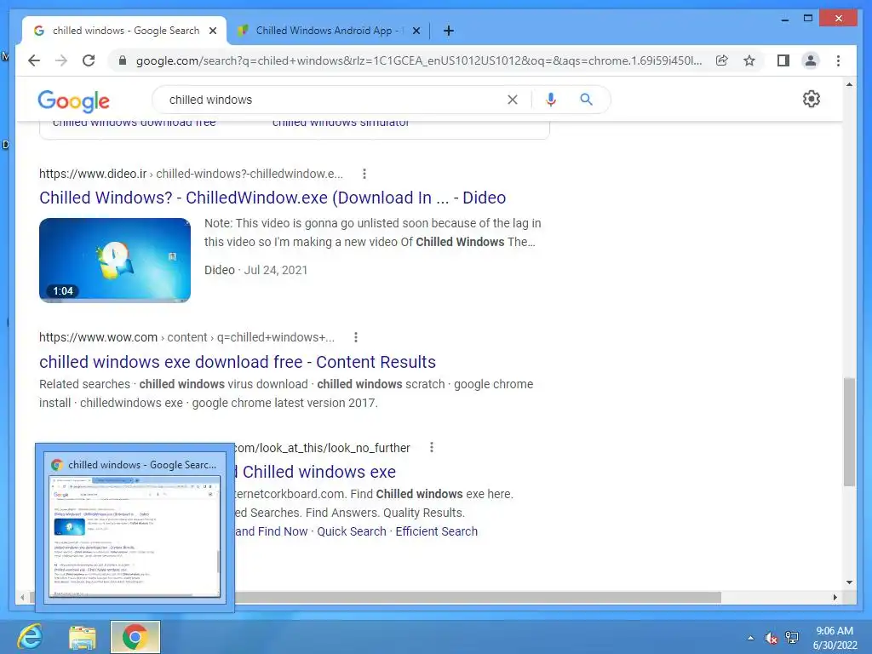Viewport: 872px width, 654px height.
Task: Close the 'chilled windows - Google Search' tab
Action: [x=212, y=31]
